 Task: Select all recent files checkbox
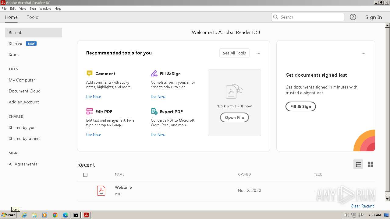point(85,175)
